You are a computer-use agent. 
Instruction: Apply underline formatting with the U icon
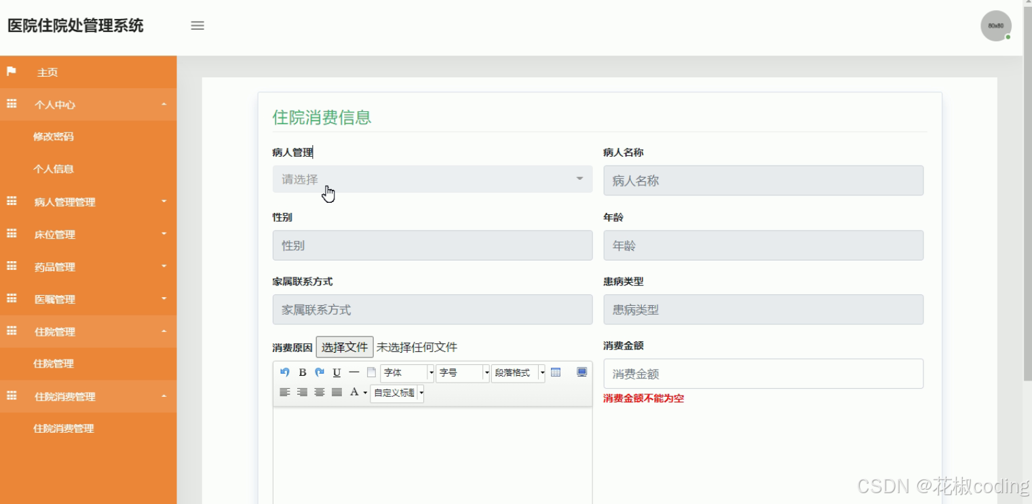(336, 372)
